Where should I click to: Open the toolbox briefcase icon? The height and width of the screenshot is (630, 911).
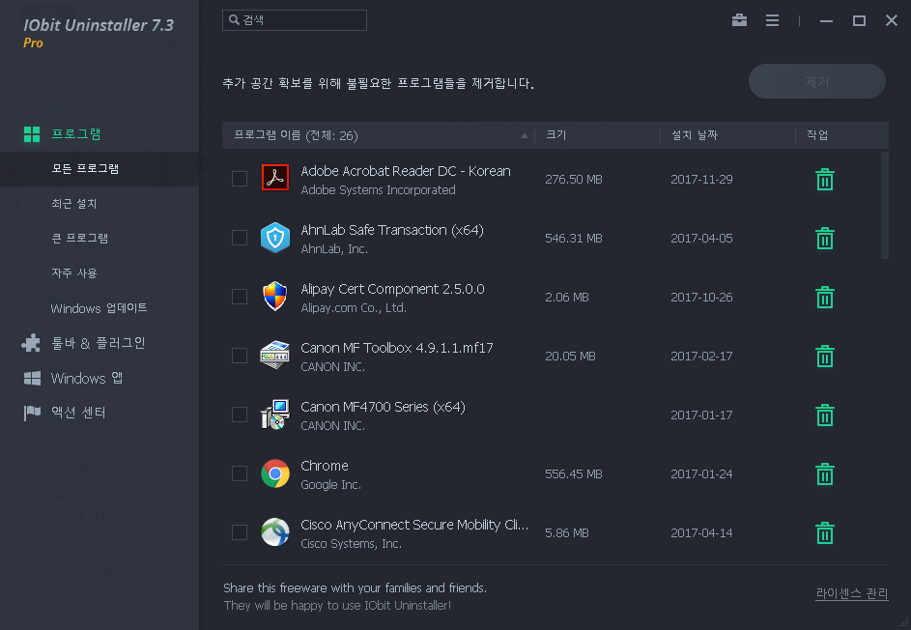(739, 20)
